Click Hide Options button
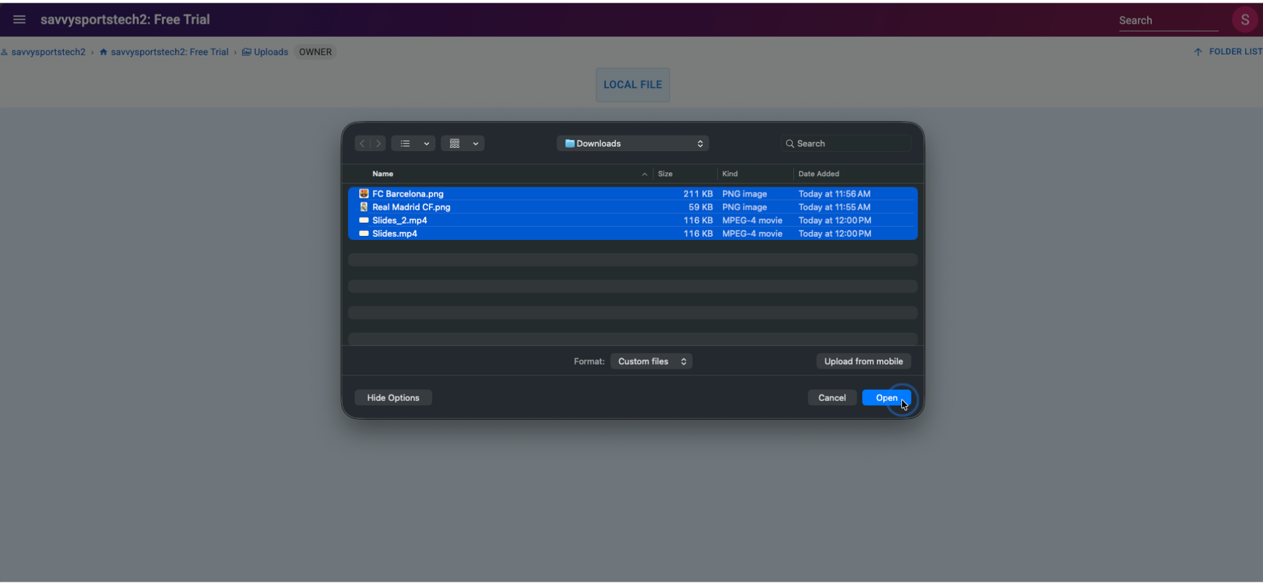This screenshot has height=585, width=1263. click(393, 398)
